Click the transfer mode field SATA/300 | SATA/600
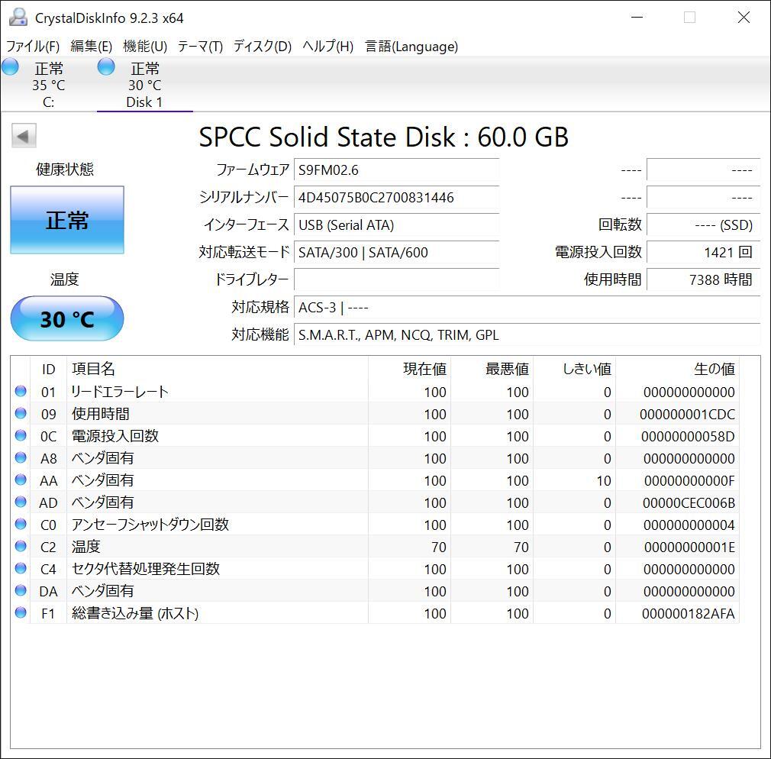 (396, 252)
